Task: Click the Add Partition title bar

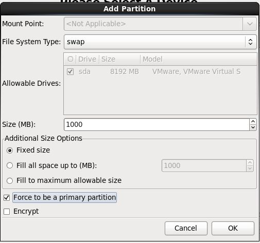Action: [130, 9]
